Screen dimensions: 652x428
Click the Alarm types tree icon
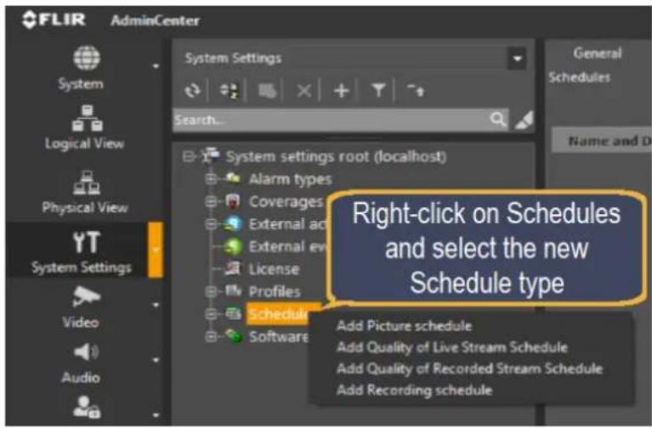pyautogui.click(x=233, y=178)
